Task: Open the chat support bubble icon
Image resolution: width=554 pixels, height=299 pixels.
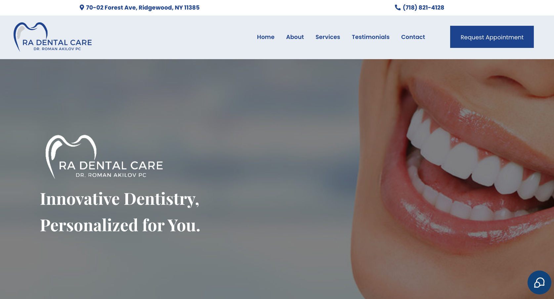Action: coord(539,282)
